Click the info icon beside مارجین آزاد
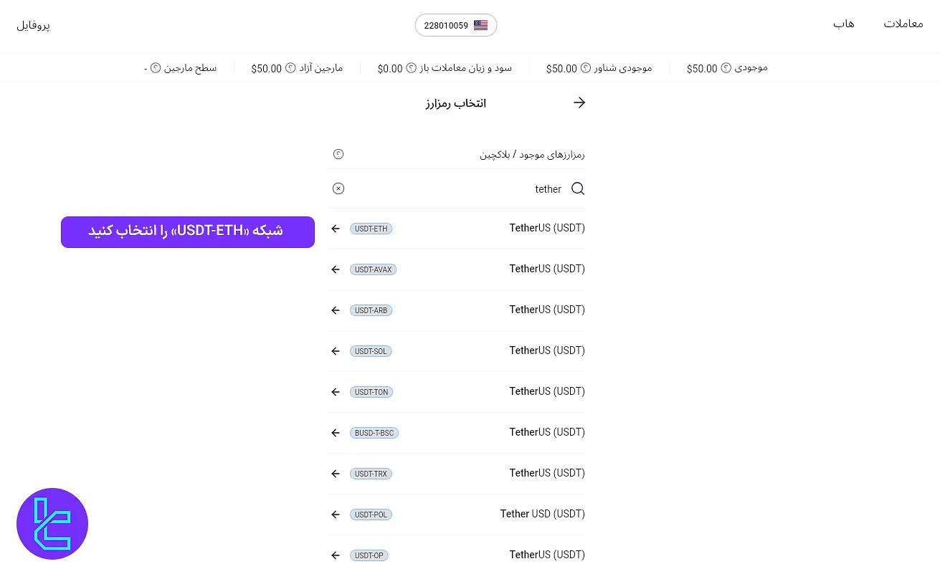This screenshot has width=940, height=574. [x=290, y=67]
